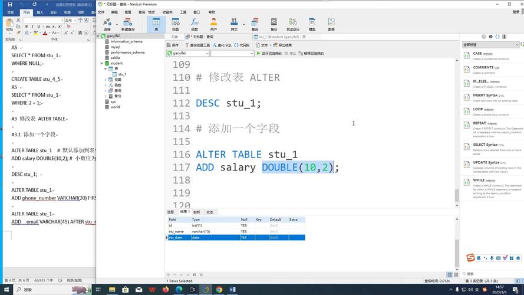Collapse the student database tree node
524x295 pixels.
(x=102, y=63)
